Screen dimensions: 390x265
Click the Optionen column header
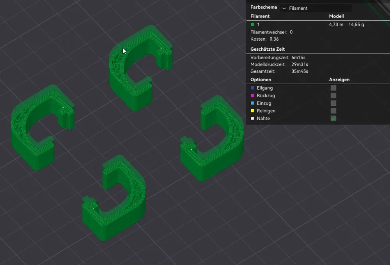261,80
